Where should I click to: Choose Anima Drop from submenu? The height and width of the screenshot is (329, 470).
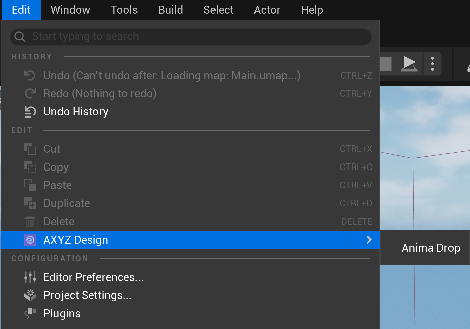click(x=431, y=248)
